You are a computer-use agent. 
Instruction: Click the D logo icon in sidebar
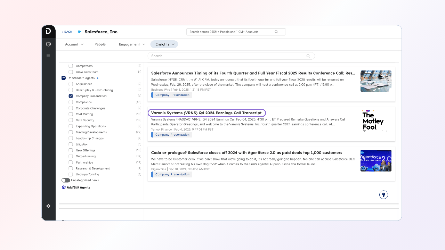(x=48, y=31)
